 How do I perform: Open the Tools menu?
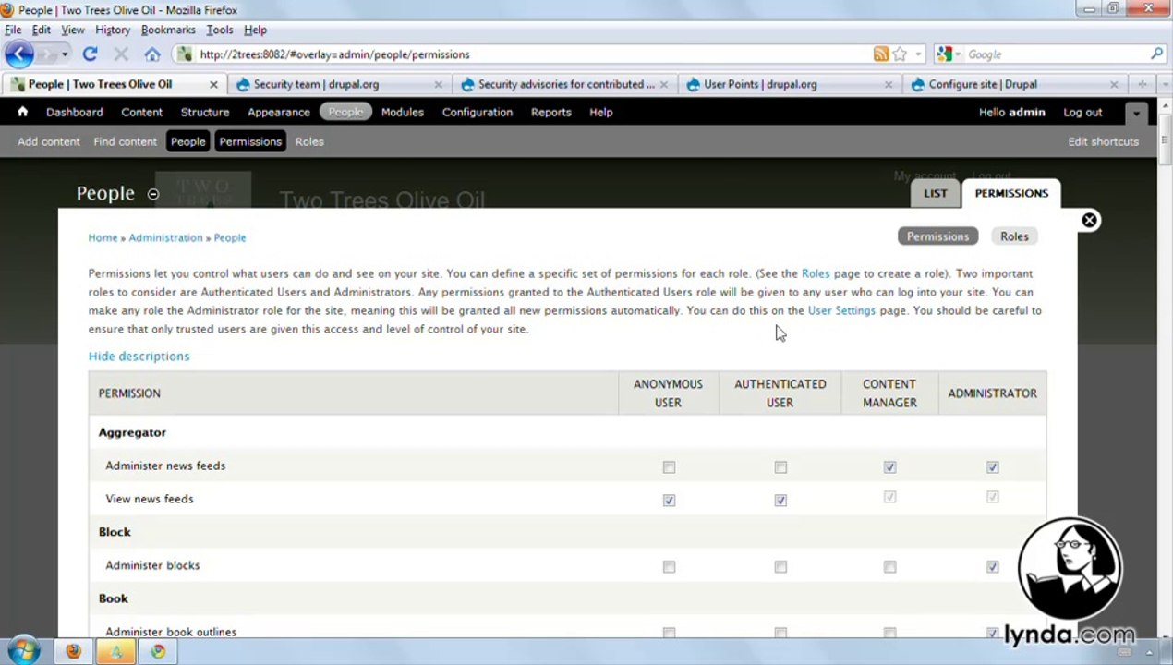click(220, 30)
